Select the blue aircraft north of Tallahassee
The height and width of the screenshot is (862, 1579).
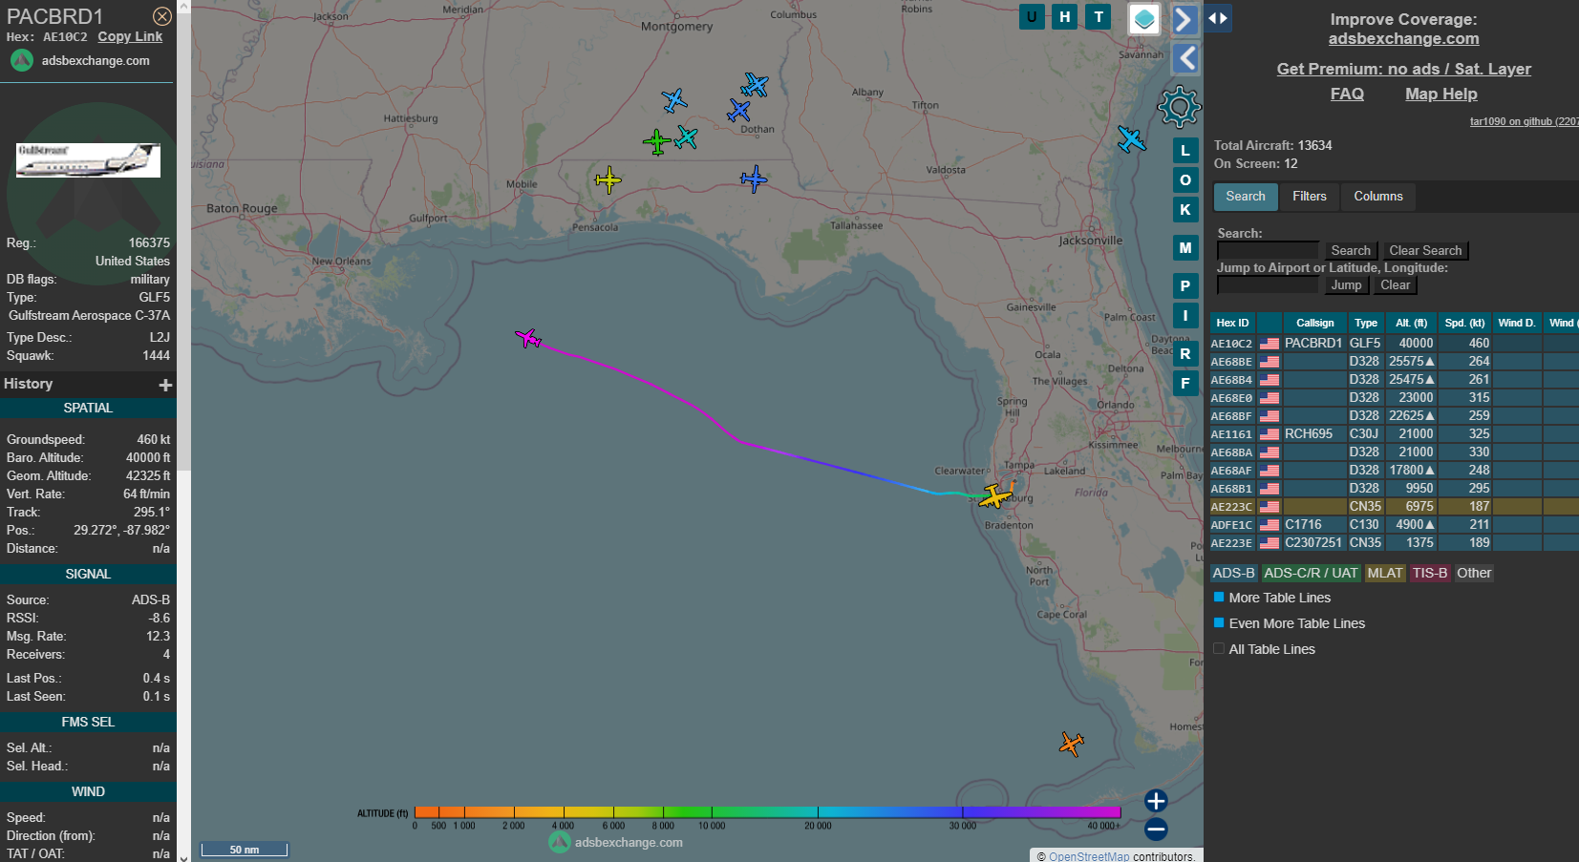pyautogui.click(x=754, y=179)
